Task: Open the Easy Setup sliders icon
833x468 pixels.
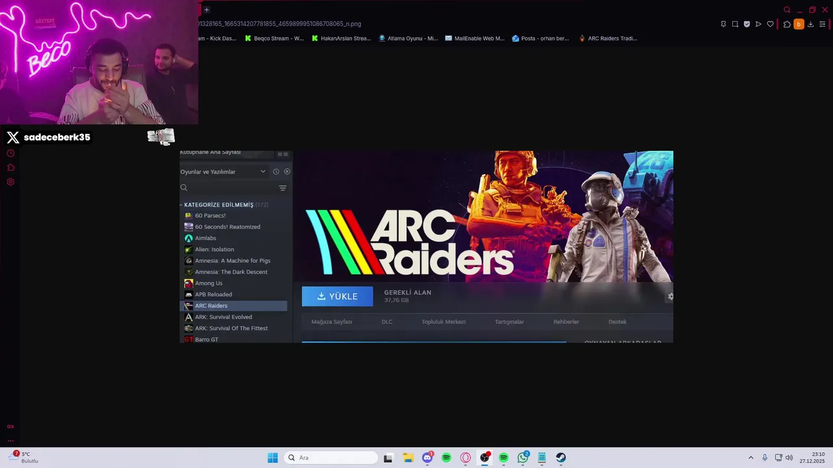Action: pyautogui.click(x=822, y=24)
